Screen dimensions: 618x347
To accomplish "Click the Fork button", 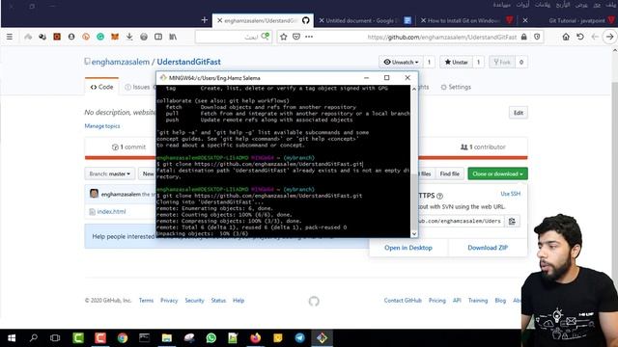I will (x=502, y=62).
